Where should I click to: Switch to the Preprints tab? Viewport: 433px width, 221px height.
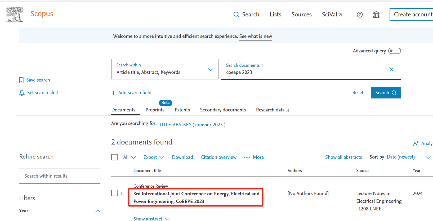click(x=155, y=110)
